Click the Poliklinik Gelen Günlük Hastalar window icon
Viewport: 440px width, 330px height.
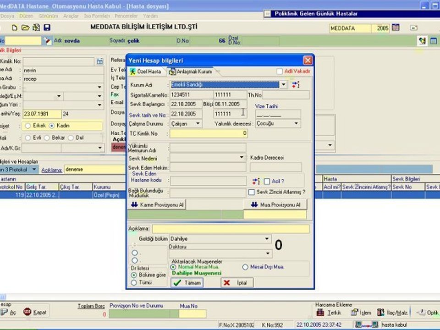click(268, 13)
